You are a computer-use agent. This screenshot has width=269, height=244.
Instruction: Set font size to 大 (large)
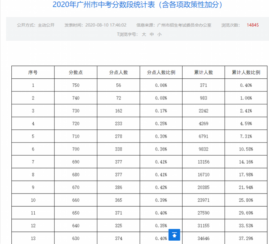coord(144,34)
